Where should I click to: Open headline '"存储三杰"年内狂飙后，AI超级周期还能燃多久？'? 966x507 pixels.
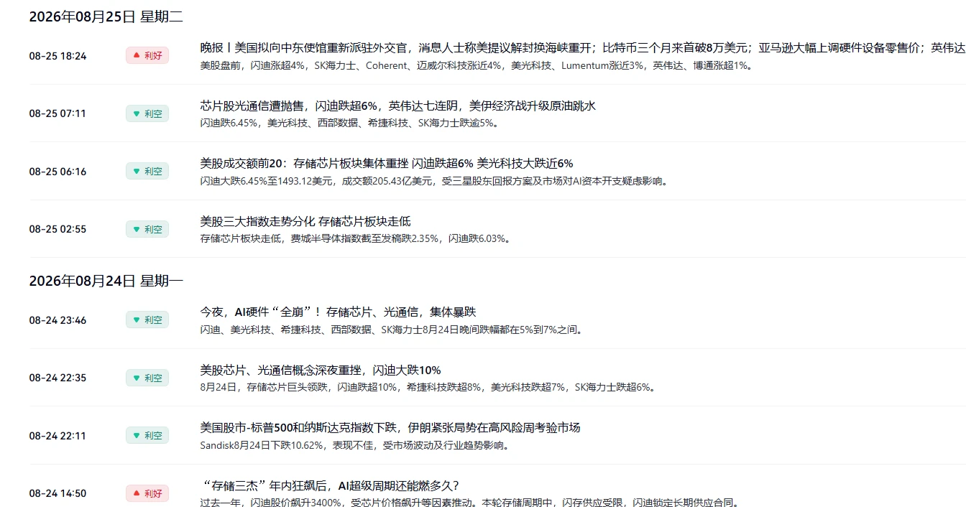click(x=330, y=485)
